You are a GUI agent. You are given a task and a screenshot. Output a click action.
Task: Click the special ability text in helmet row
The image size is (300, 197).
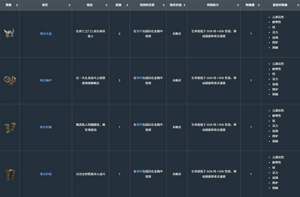(213, 33)
